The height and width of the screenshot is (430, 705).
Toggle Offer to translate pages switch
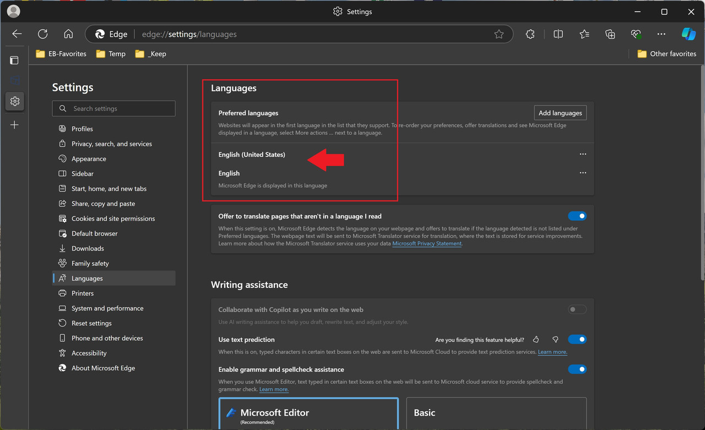(x=577, y=216)
